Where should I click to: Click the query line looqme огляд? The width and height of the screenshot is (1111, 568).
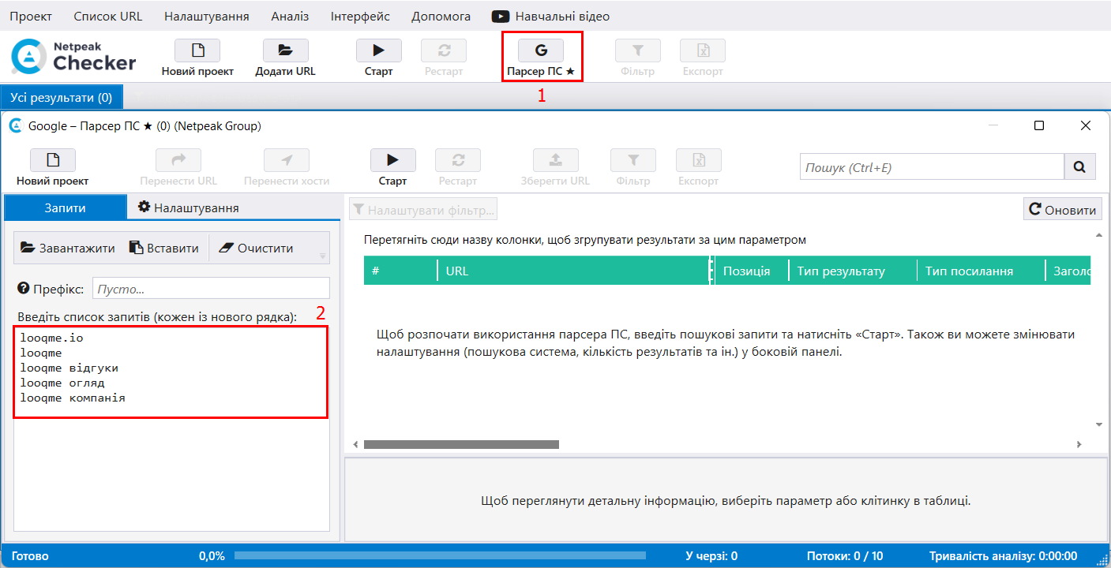(62, 383)
